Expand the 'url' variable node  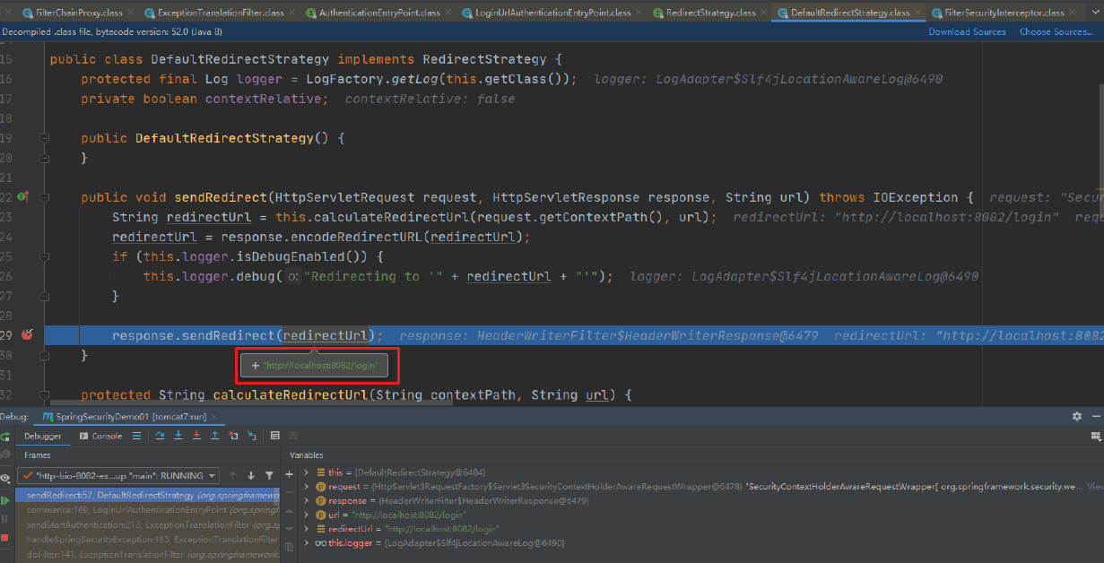pyautogui.click(x=306, y=515)
